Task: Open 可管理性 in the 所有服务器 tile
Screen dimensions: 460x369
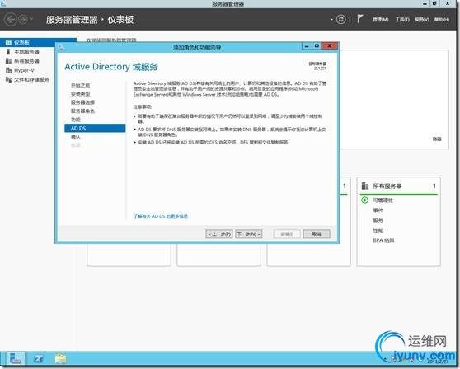Action: 383,201
